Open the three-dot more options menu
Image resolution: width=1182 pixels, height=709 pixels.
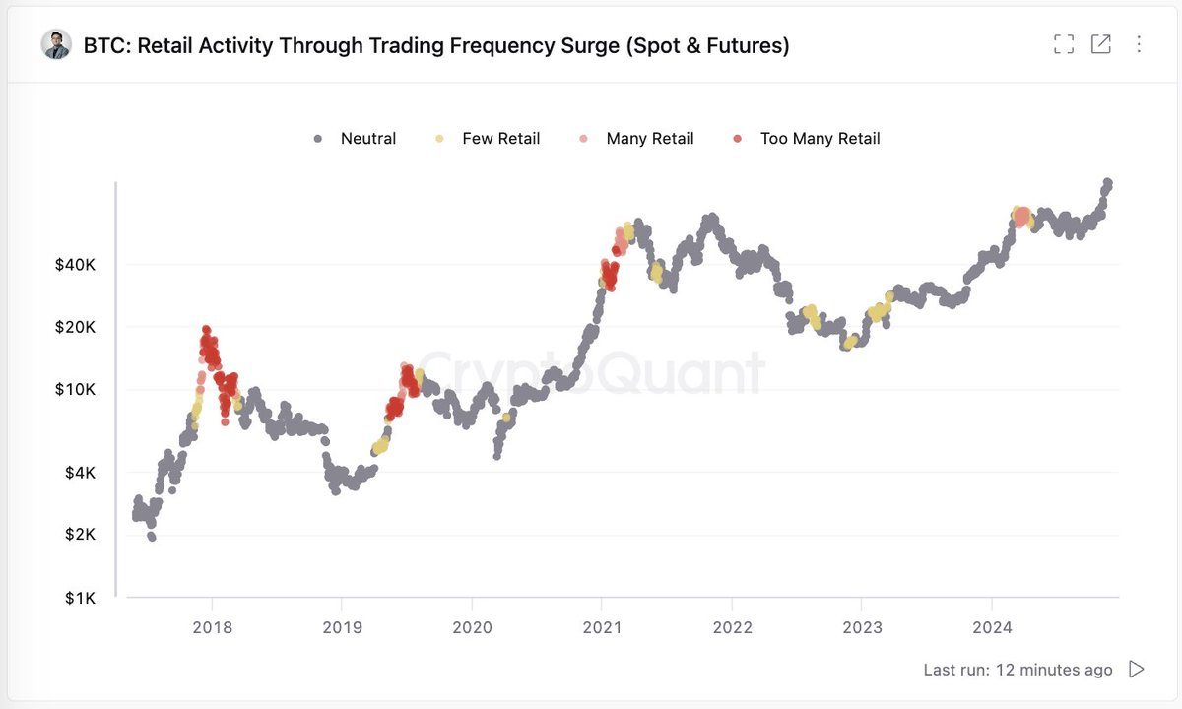pos(1139,44)
